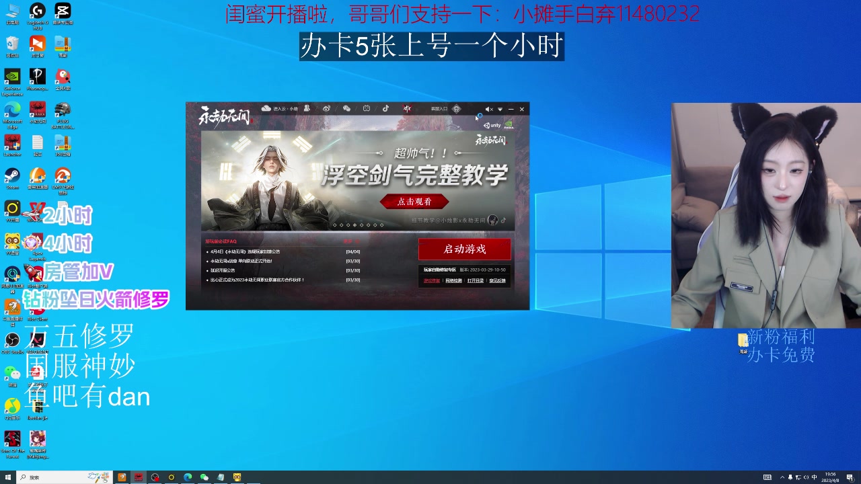Click the 浮空剑气完整教学 banner image
The image size is (861, 484).
click(x=358, y=180)
